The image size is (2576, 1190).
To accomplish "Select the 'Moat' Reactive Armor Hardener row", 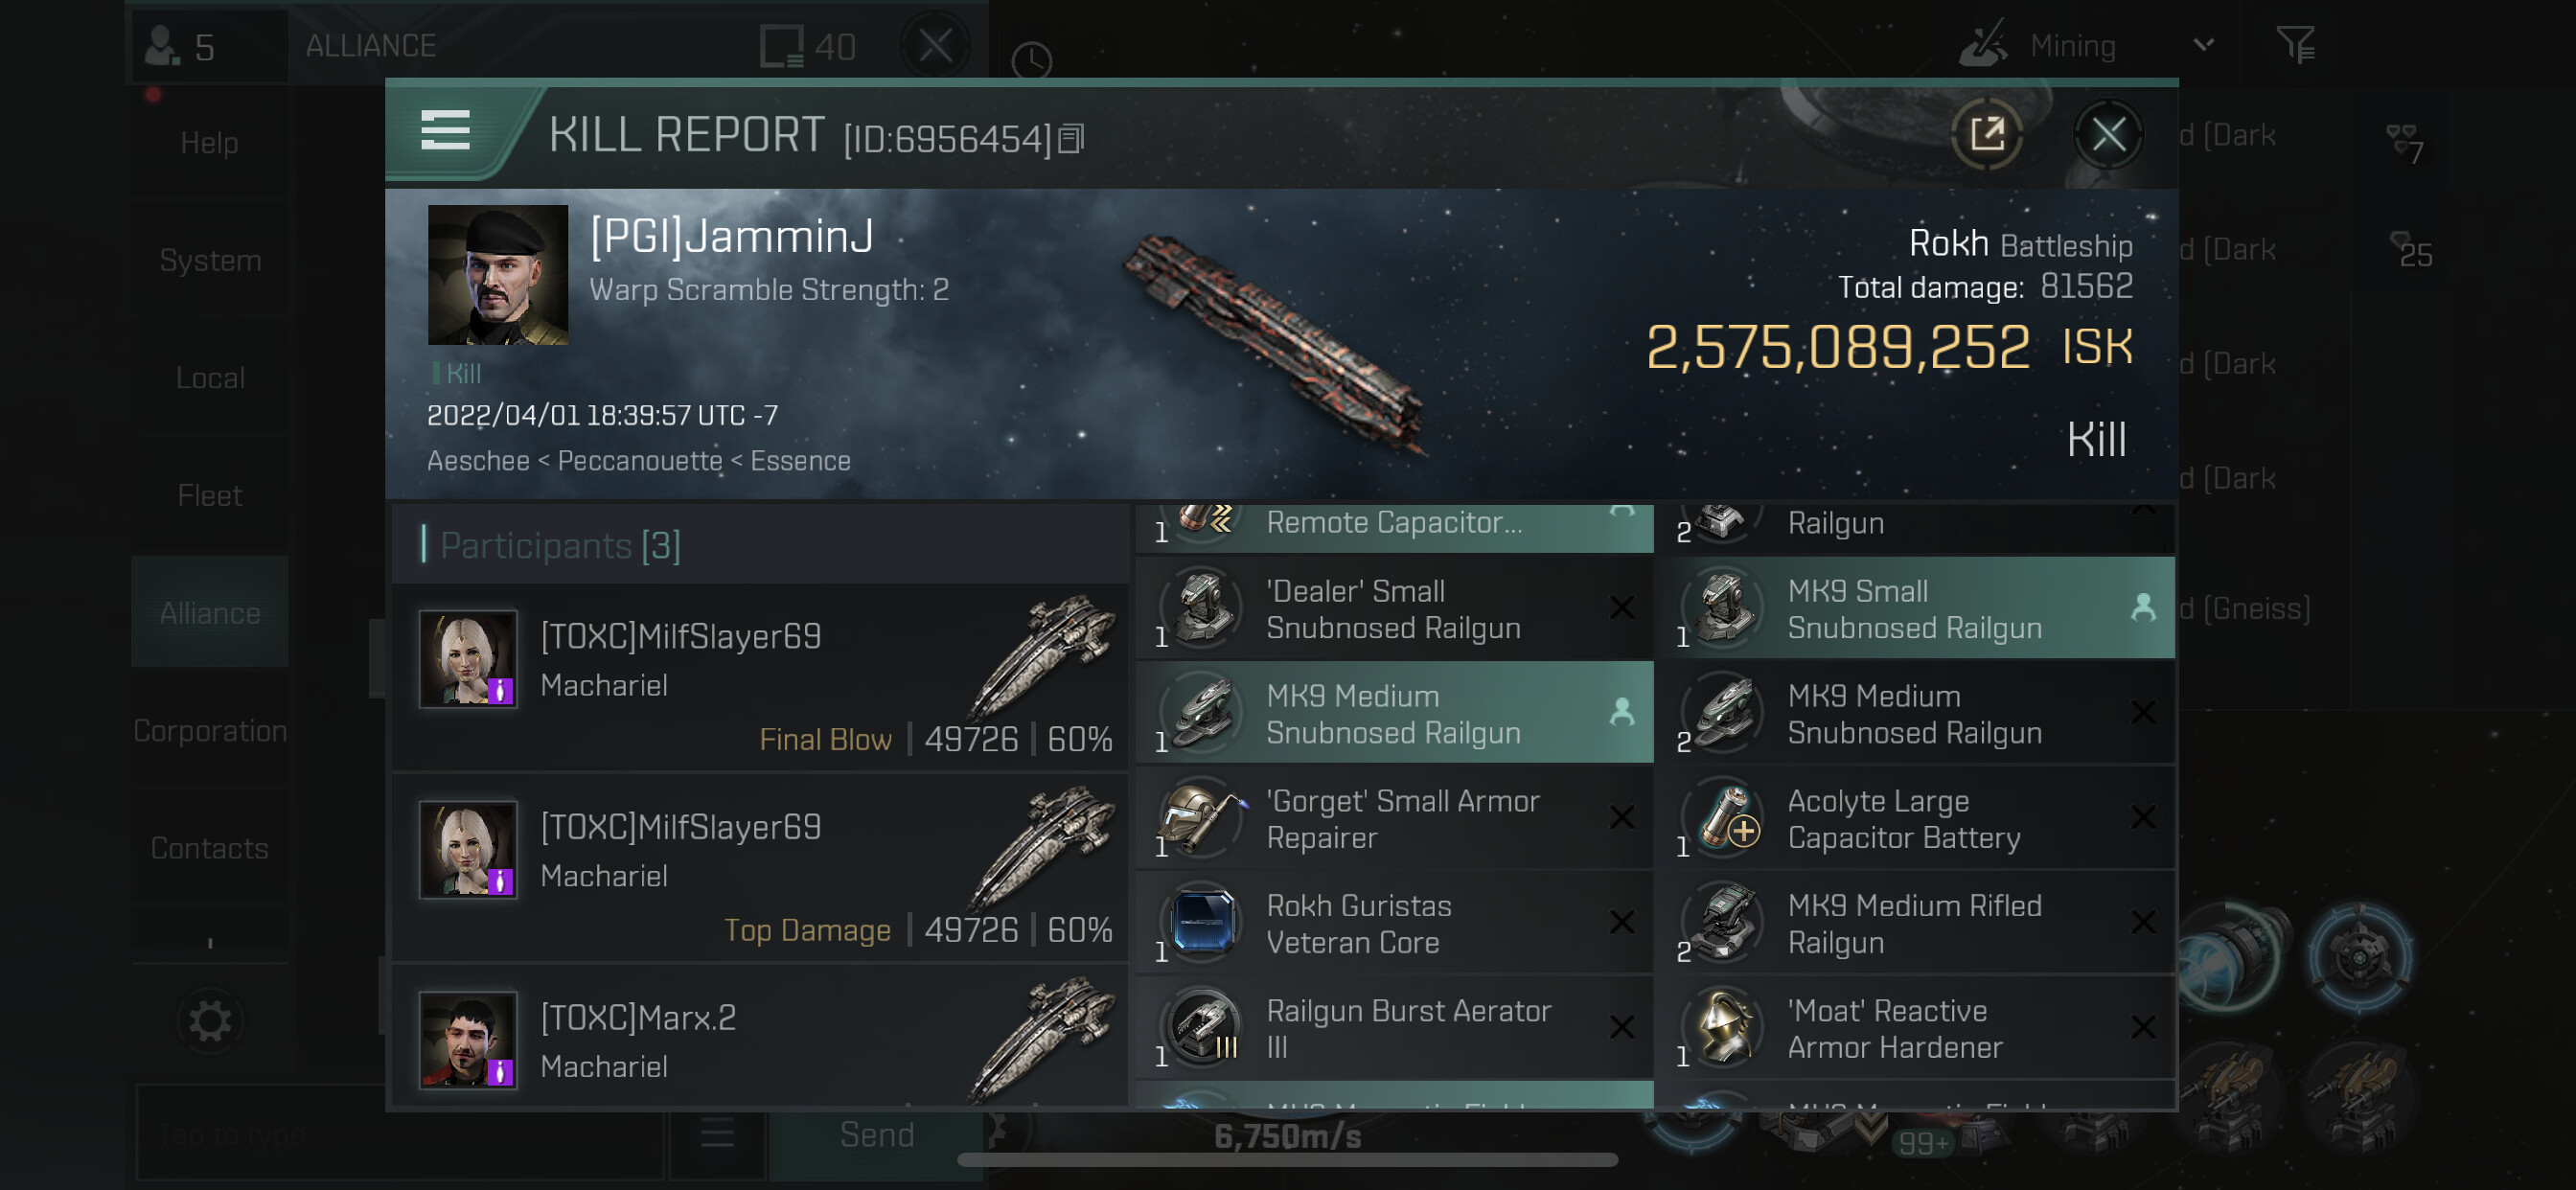I will click(x=1914, y=1028).
